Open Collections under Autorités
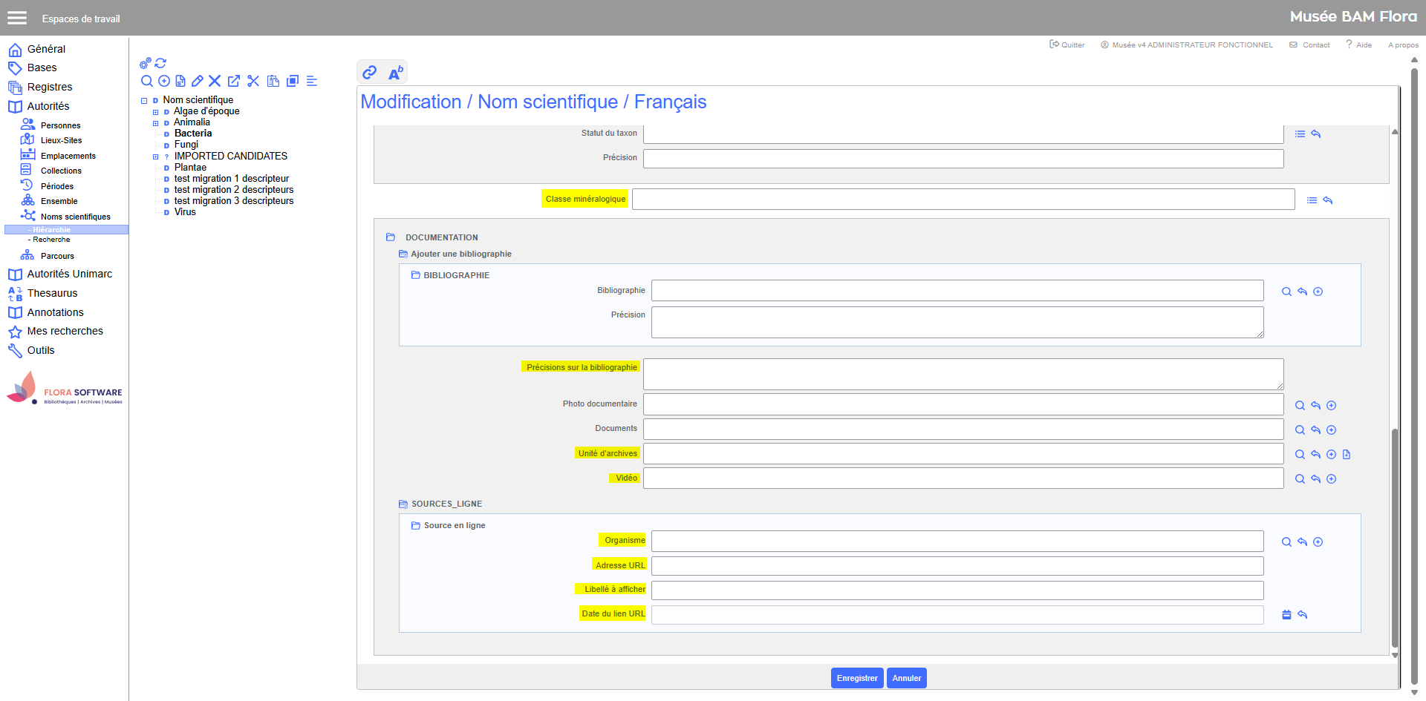Screen dimensions: 1426x701 click(61, 171)
